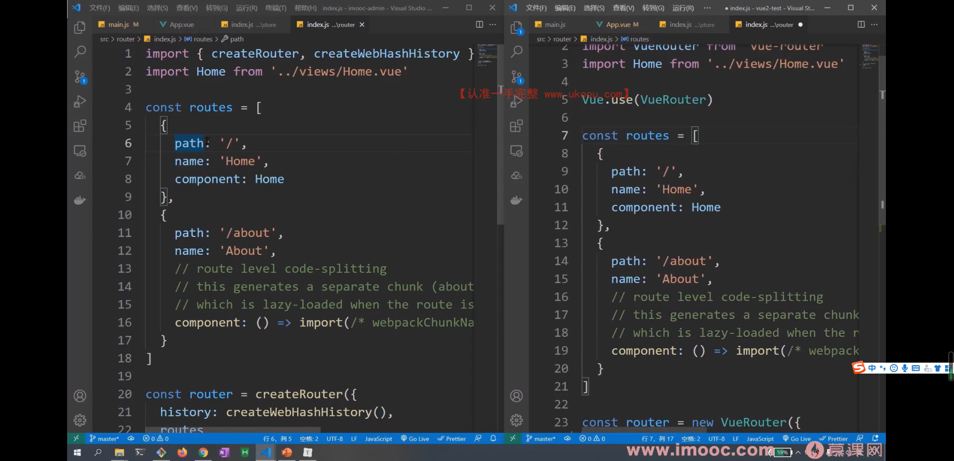
Task: Open JavaScript language mode selector in left window
Action: (x=379, y=439)
